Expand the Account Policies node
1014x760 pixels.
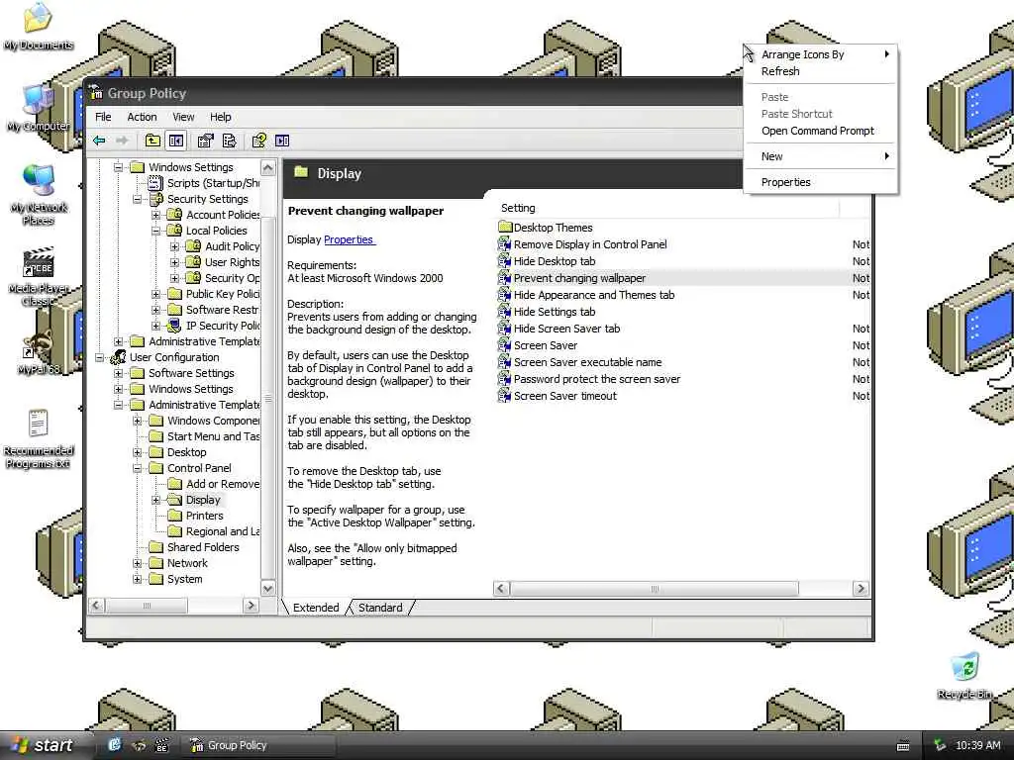[x=155, y=215]
